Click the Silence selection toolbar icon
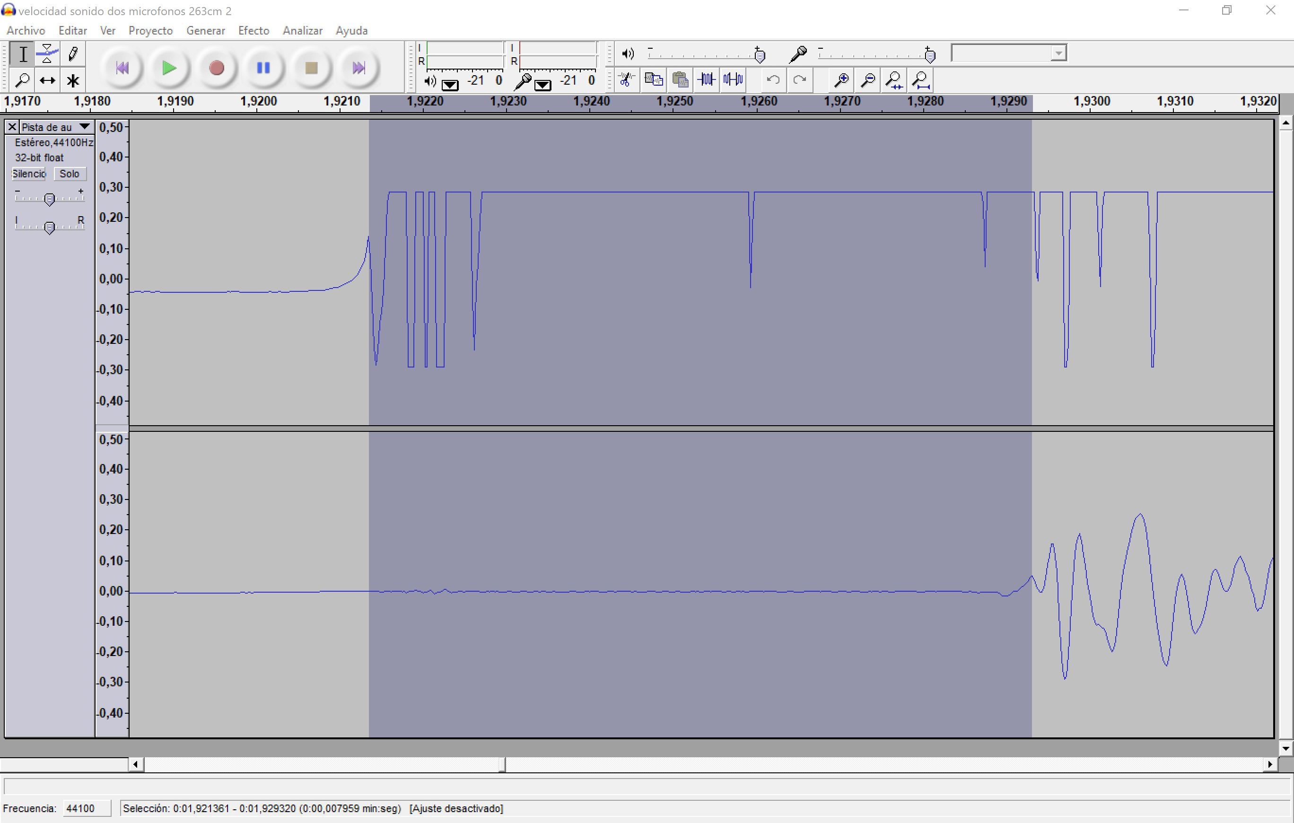The width and height of the screenshot is (1294, 823). (x=733, y=80)
